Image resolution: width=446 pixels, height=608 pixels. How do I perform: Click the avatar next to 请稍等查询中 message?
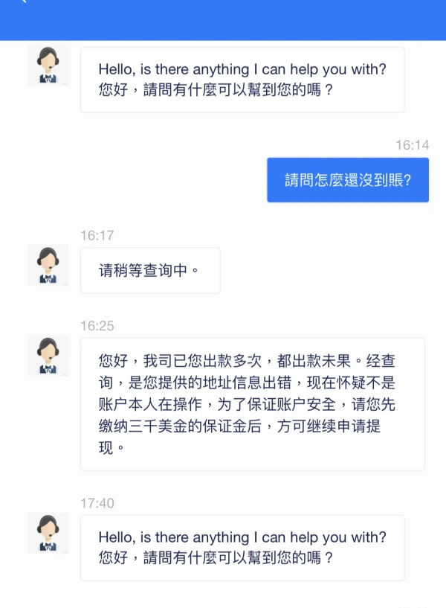pos(48,263)
